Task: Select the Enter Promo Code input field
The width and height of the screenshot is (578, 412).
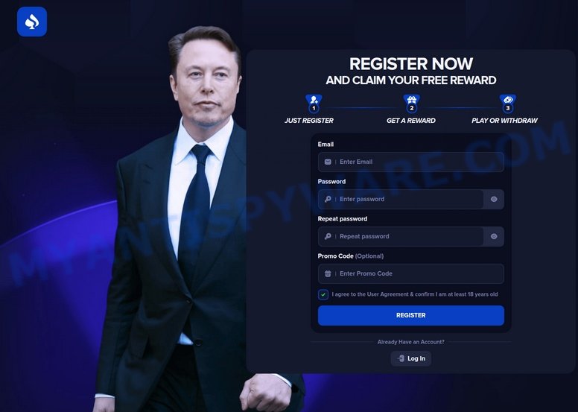Action: pyautogui.click(x=410, y=273)
